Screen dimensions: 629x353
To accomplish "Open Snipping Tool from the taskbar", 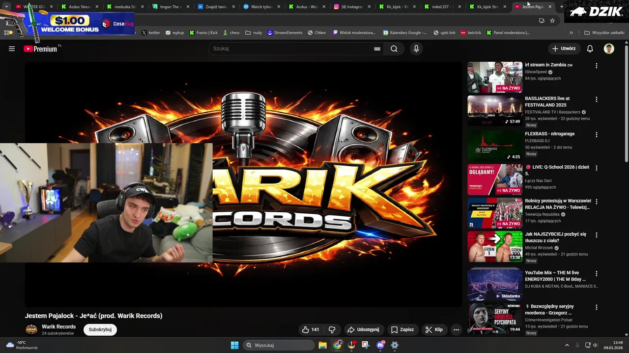I will click(x=366, y=345).
